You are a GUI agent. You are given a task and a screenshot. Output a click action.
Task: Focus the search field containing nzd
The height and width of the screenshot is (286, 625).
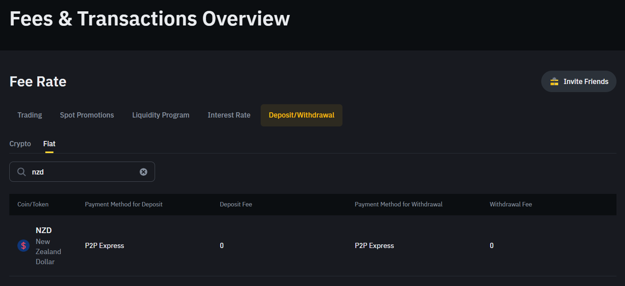pos(82,172)
